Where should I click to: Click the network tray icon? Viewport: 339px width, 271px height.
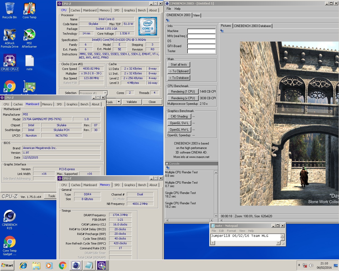click(305, 265)
